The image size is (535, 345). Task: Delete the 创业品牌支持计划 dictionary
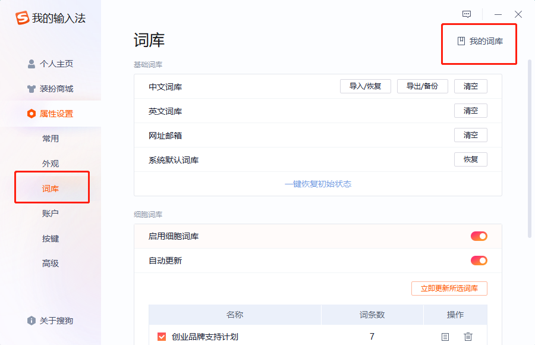coord(468,337)
